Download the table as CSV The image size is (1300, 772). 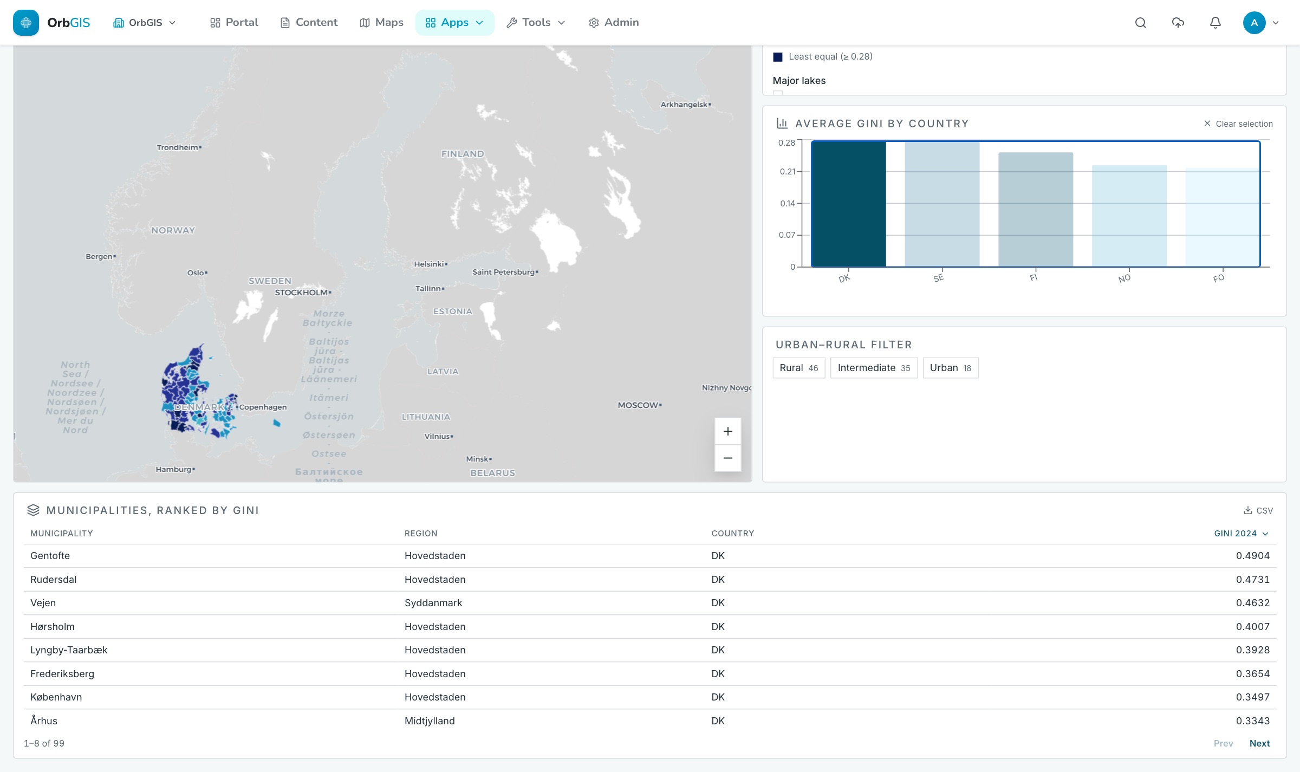point(1258,510)
